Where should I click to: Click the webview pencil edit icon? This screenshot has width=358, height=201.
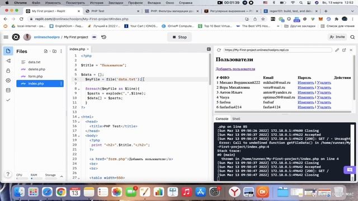click(x=337, y=50)
